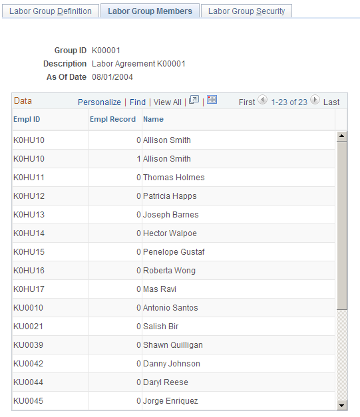Click the vertical scrollbar thumb
Viewport: 360px width, 417px height.
click(342, 225)
